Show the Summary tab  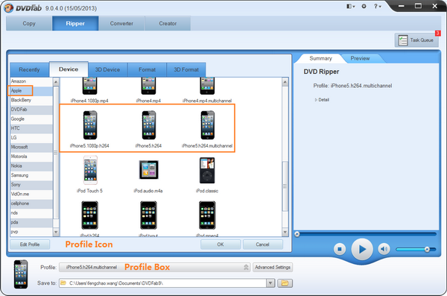tap(320, 58)
